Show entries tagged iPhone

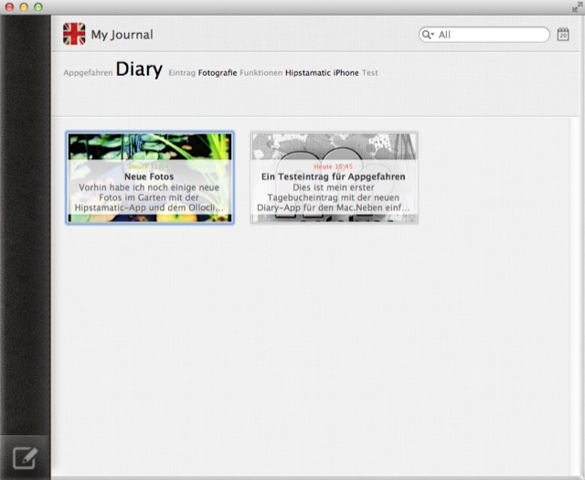346,73
